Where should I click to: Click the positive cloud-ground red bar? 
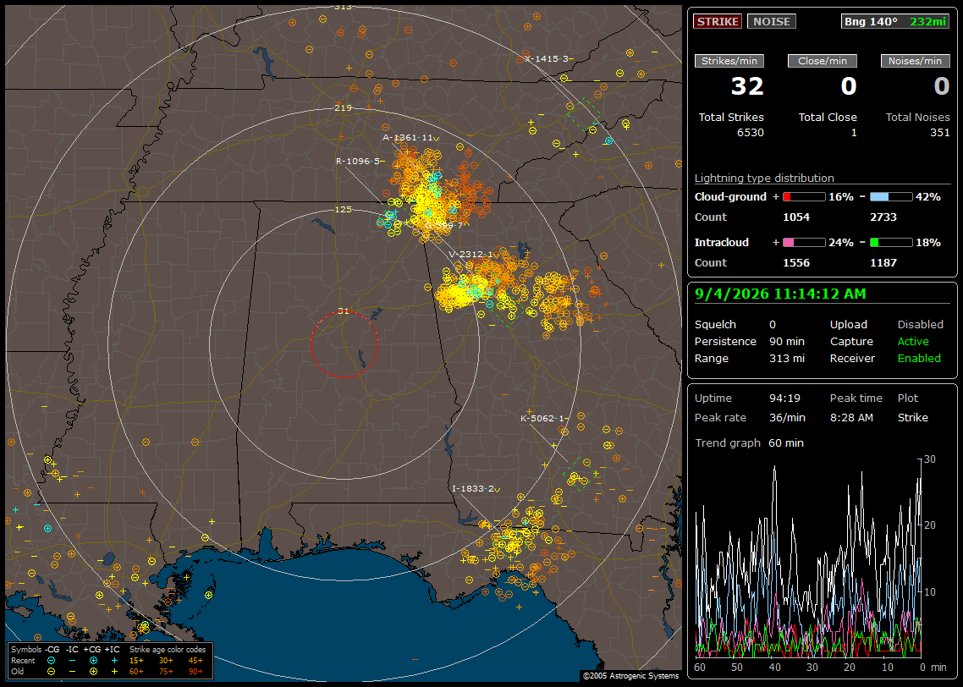click(804, 197)
